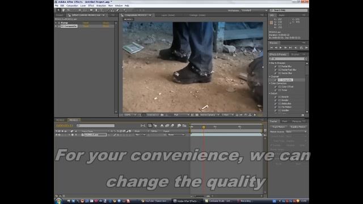Screen dimensions: 363x204
Task: Select the highlighted CC Composite preset
Action: [x=285, y=80]
